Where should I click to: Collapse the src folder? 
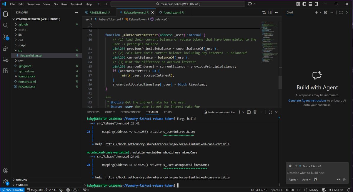coord(47,50)
